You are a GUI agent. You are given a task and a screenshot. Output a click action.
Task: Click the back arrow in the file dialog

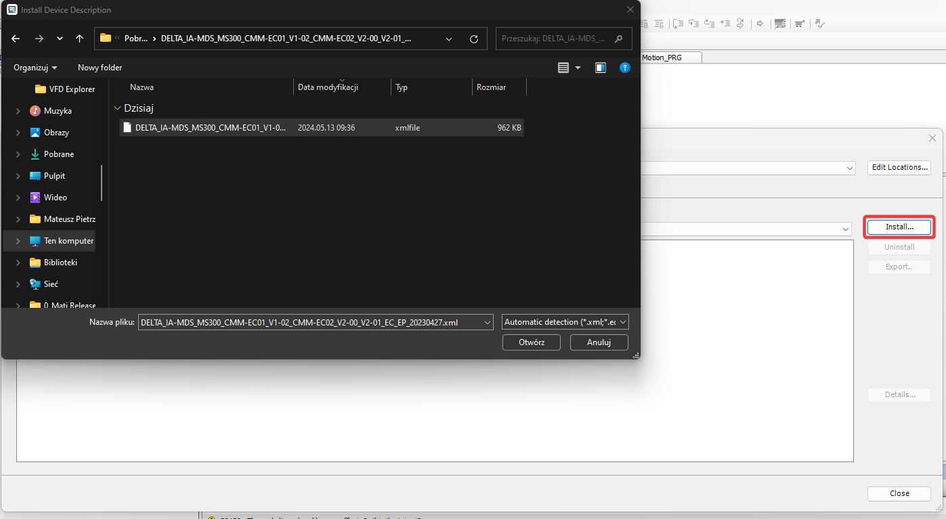(x=16, y=39)
